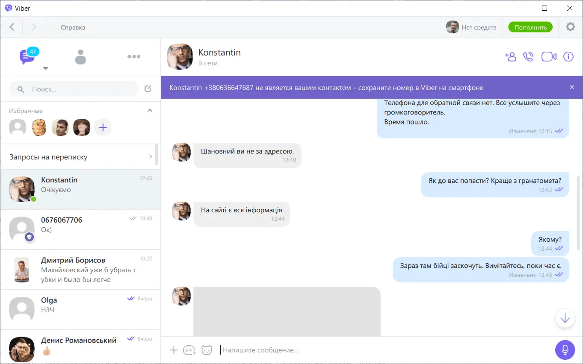Open the More tab with three dots

134,56
